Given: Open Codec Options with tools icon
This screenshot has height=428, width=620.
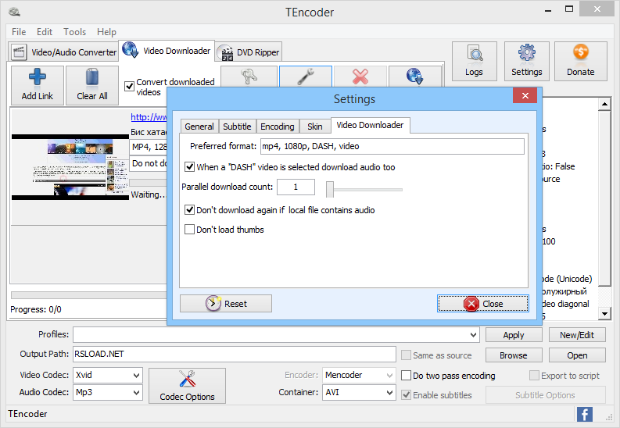Looking at the screenshot, I should pos(187,386).
